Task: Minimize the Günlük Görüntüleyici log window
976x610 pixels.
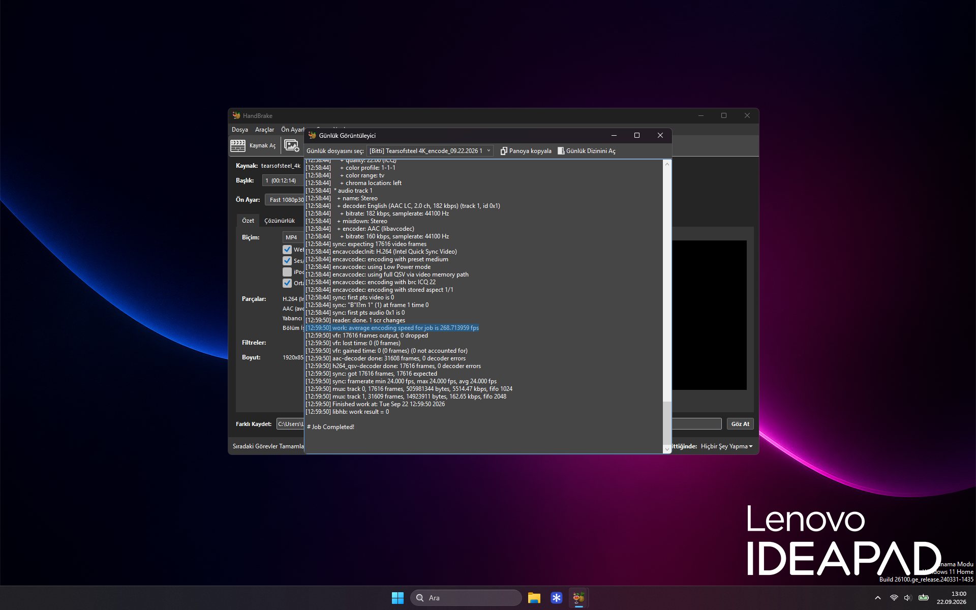Action: point(614,135)
